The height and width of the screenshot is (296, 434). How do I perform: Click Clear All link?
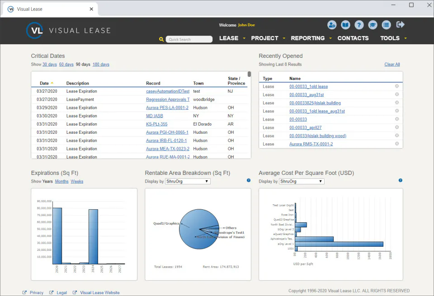click(x=392, y=65)
